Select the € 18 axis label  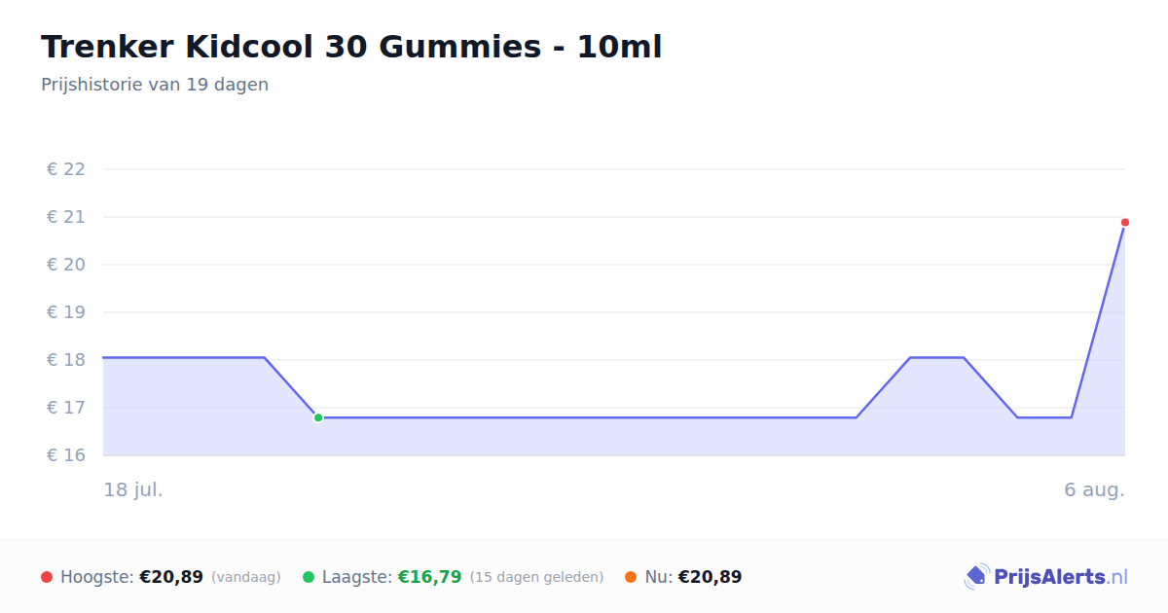tap(66, 360)
